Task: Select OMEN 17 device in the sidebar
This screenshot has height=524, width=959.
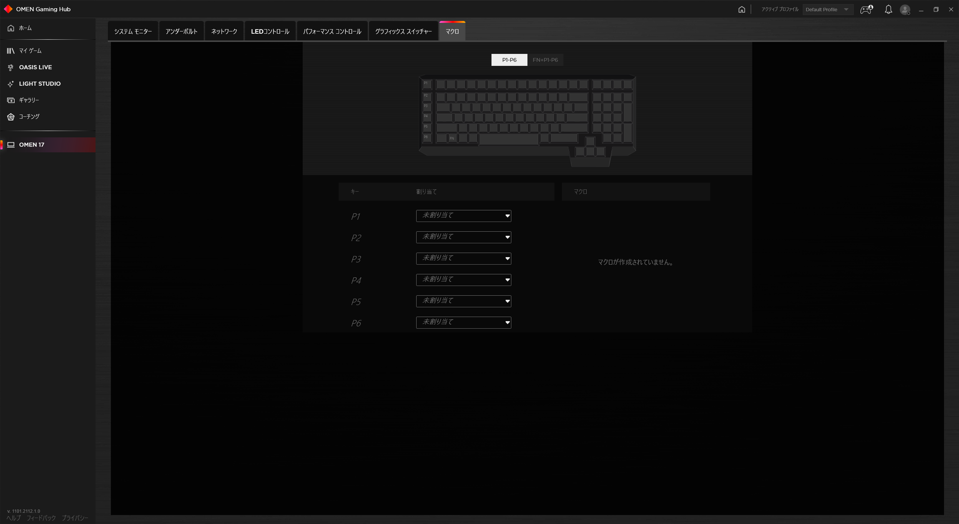Action: [x=48, y=145]
